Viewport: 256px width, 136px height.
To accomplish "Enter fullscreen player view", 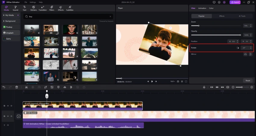I will tap(186, 82).
